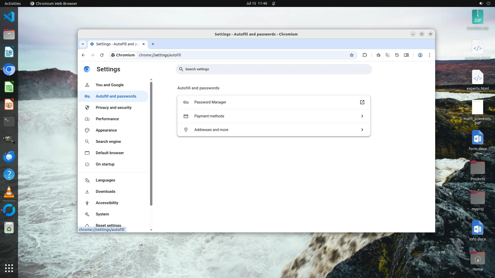Expand the Payment methods chevron
The height and width of the screenshot is (278, 495).
pyautogui.click(x=362, y=116)
